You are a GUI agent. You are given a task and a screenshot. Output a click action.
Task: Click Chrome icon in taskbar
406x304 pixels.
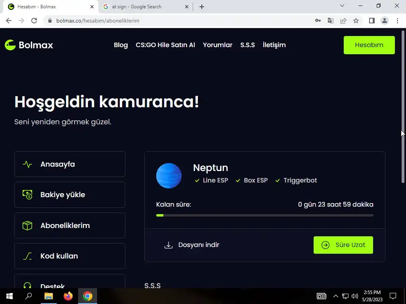click(88, 296)
